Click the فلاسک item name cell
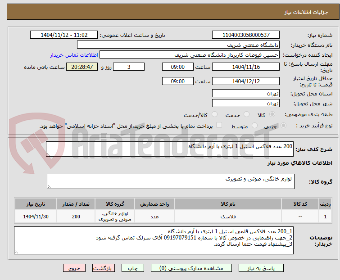This screenshot has width=340, height=280. pos(228,217)
